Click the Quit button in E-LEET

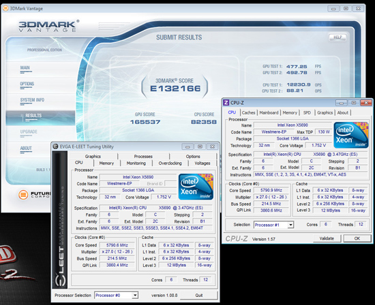[x=198, y=295]
